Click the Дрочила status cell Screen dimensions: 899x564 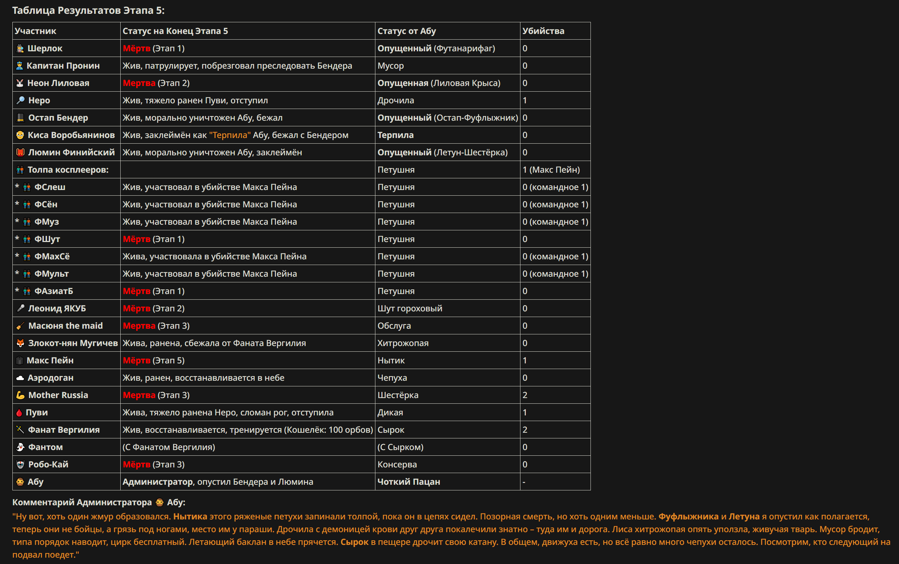(x=448, y=100)
